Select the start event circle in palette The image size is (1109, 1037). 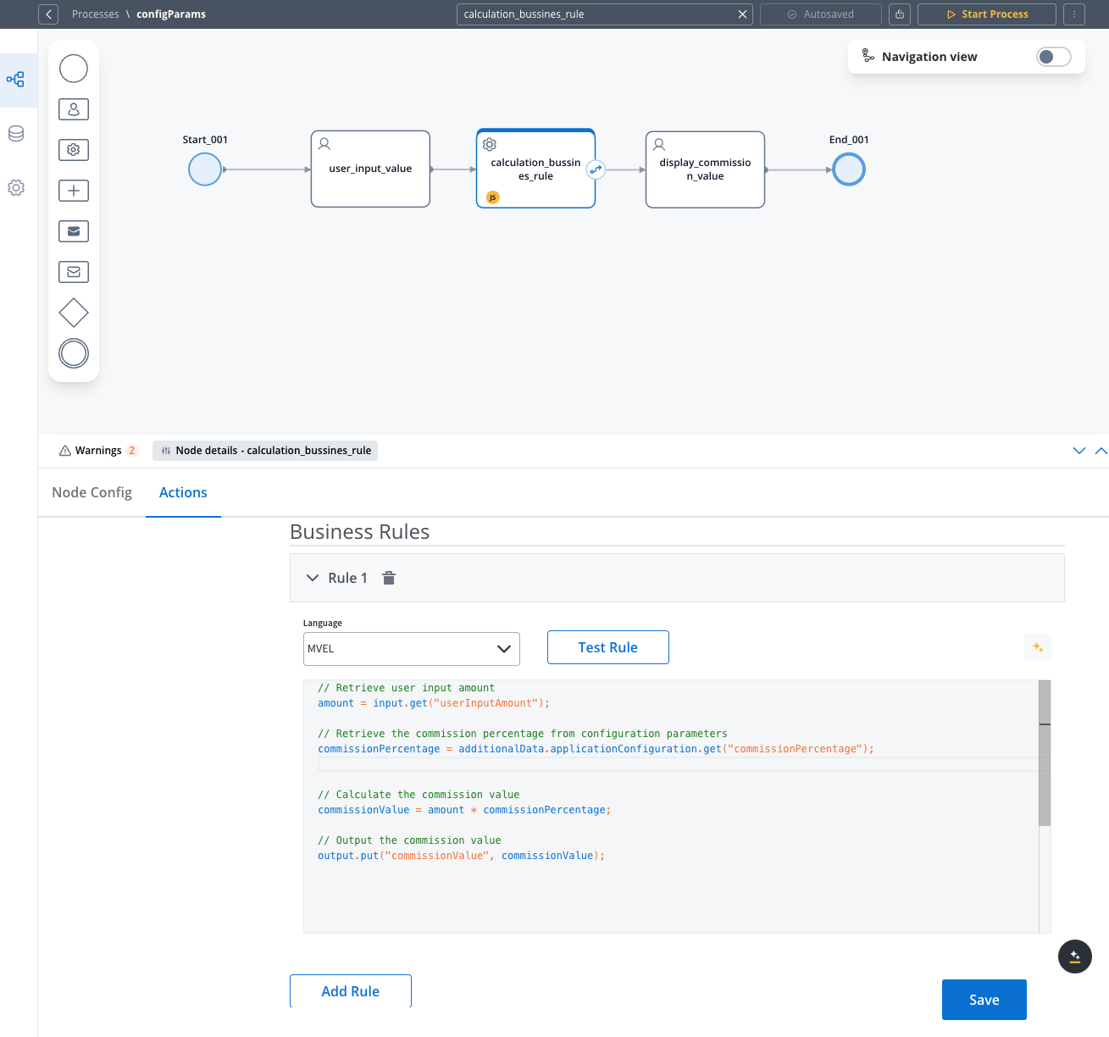click(74, 69)
